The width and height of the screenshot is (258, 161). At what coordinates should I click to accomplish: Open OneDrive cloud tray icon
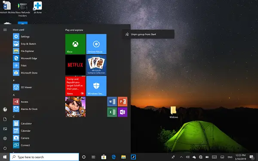(194, 157)
